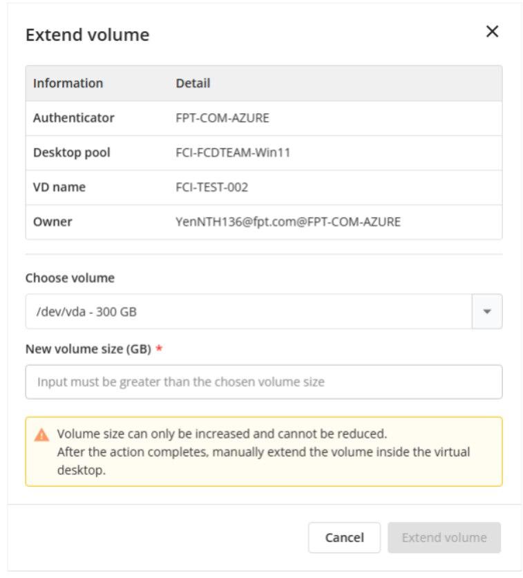Focus the New volume size input field
This screenshot has width=523, height=578.
tap(263, 382)
